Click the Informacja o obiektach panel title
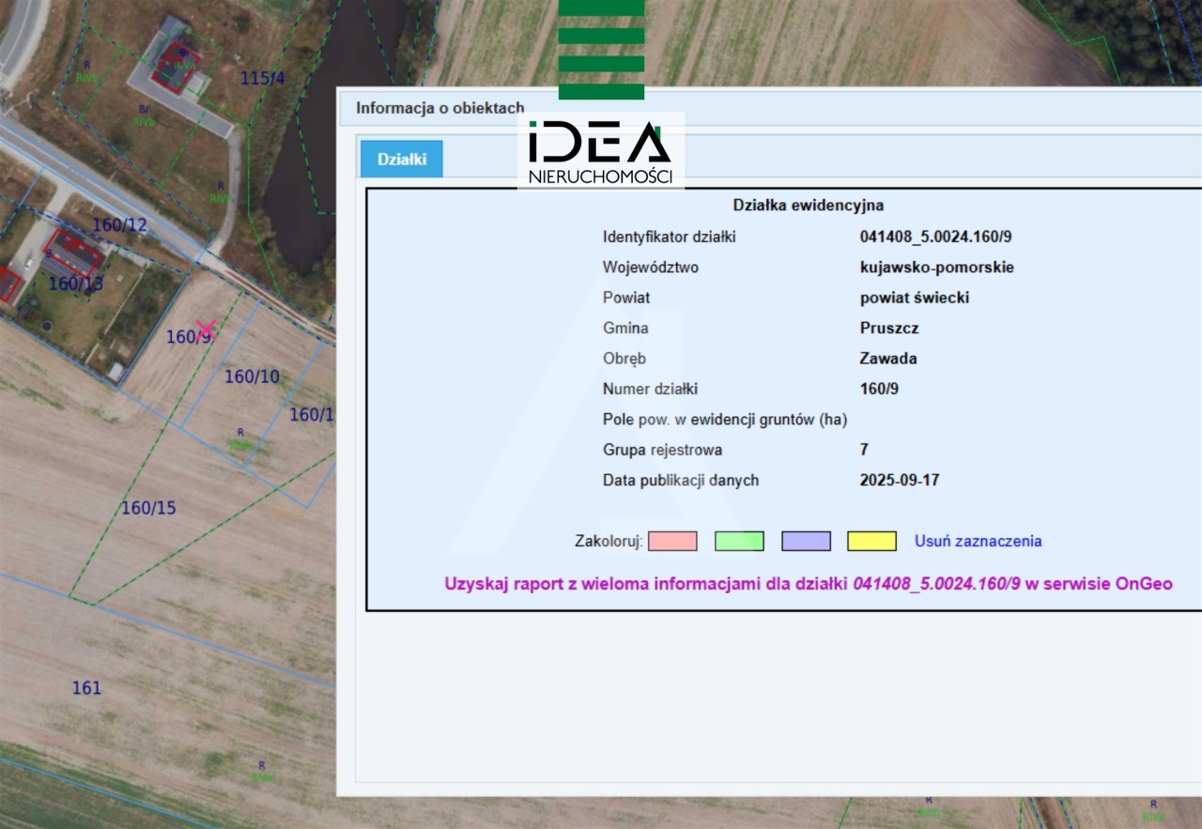 [x=439, y=108]
